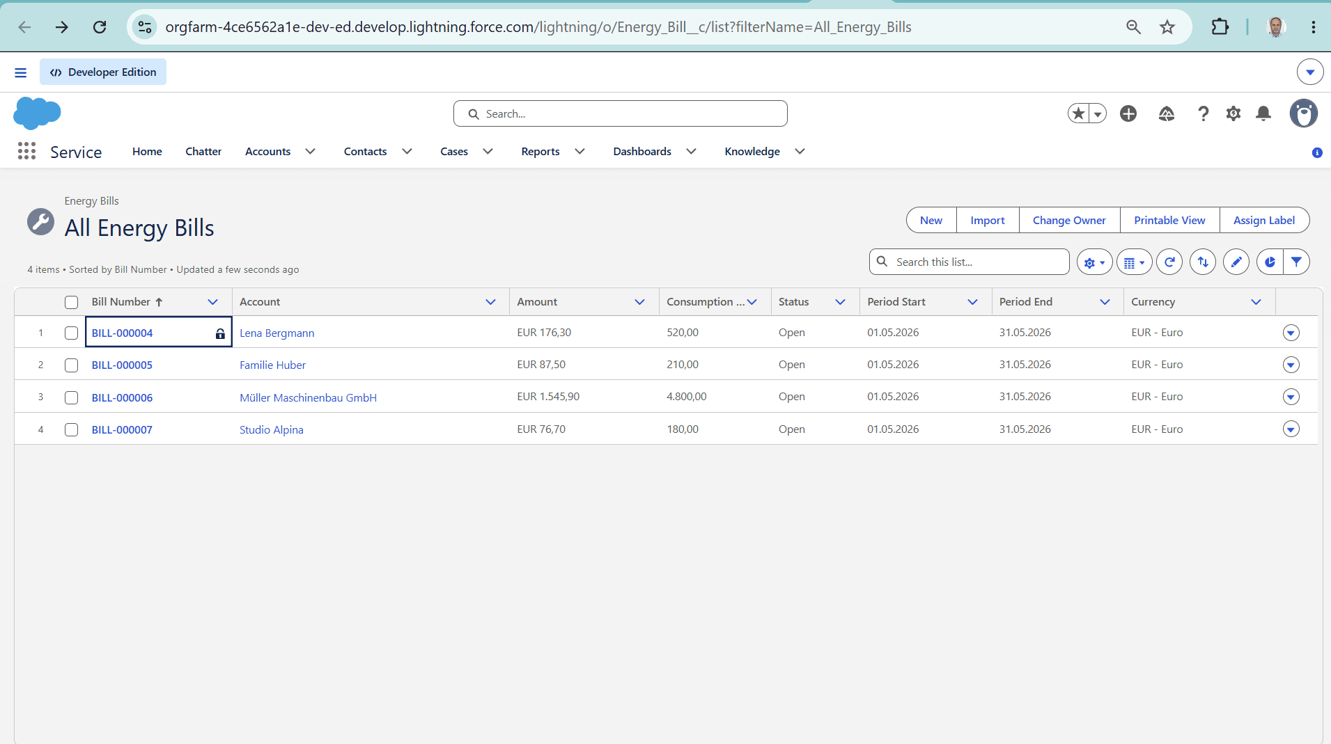Open Reports tab

540,152
